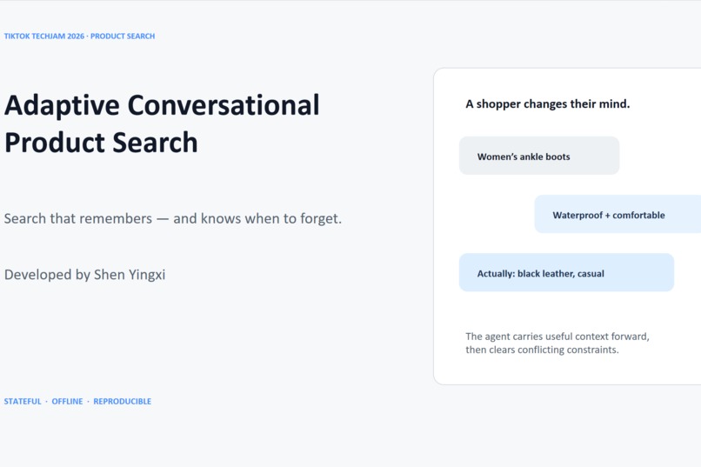The image size is (701, 467).
Task: Click the 'STATEFUL' footer label
Action: [x=23, y=401]
